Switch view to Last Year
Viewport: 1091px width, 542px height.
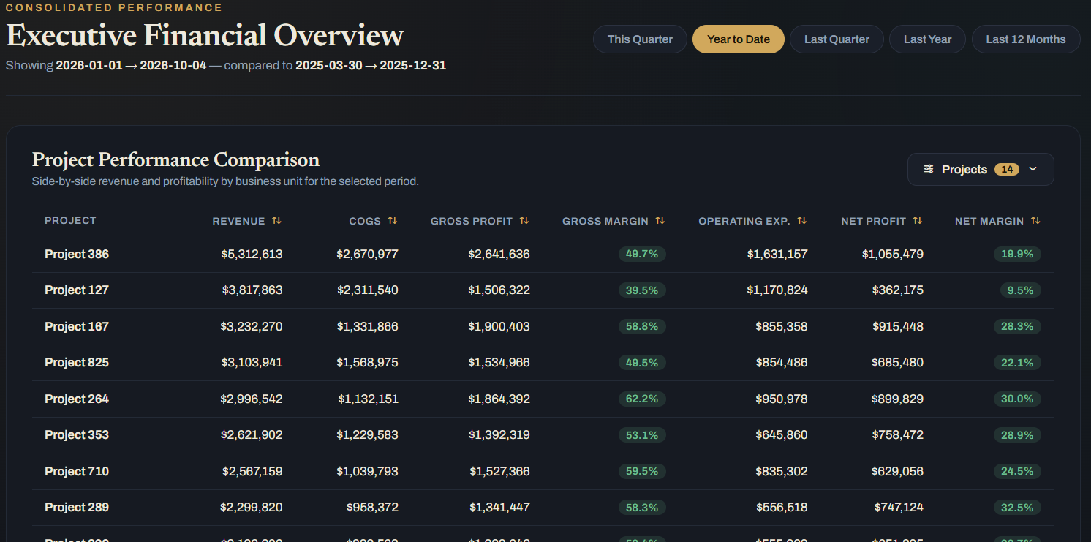[927, 39]
